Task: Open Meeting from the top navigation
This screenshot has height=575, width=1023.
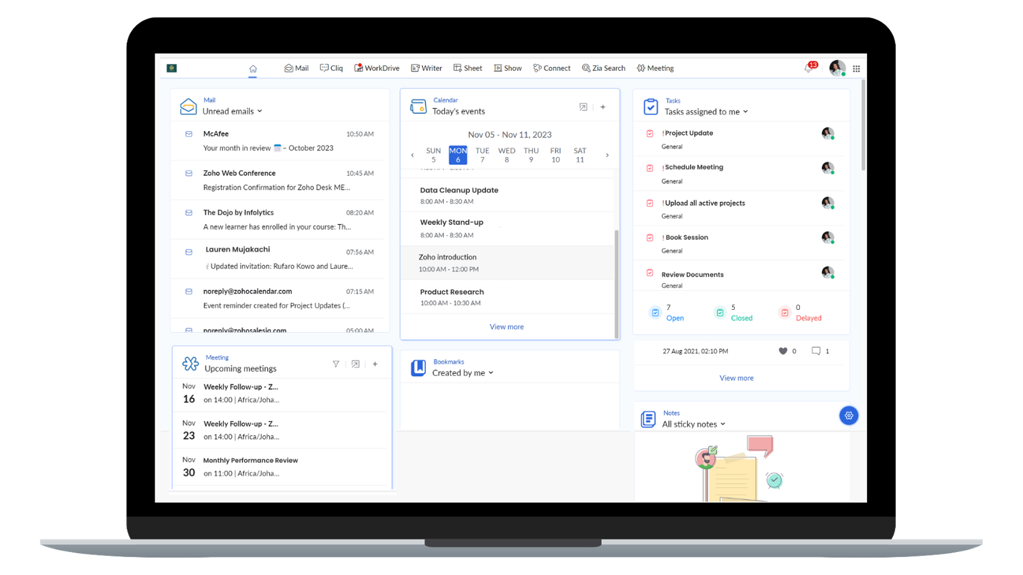Action: pyautogui.click(x=655, y=68)
